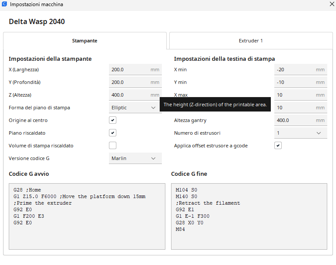Click the Codice G fine label
Screen dimensions: 336x265
(189, 174)
